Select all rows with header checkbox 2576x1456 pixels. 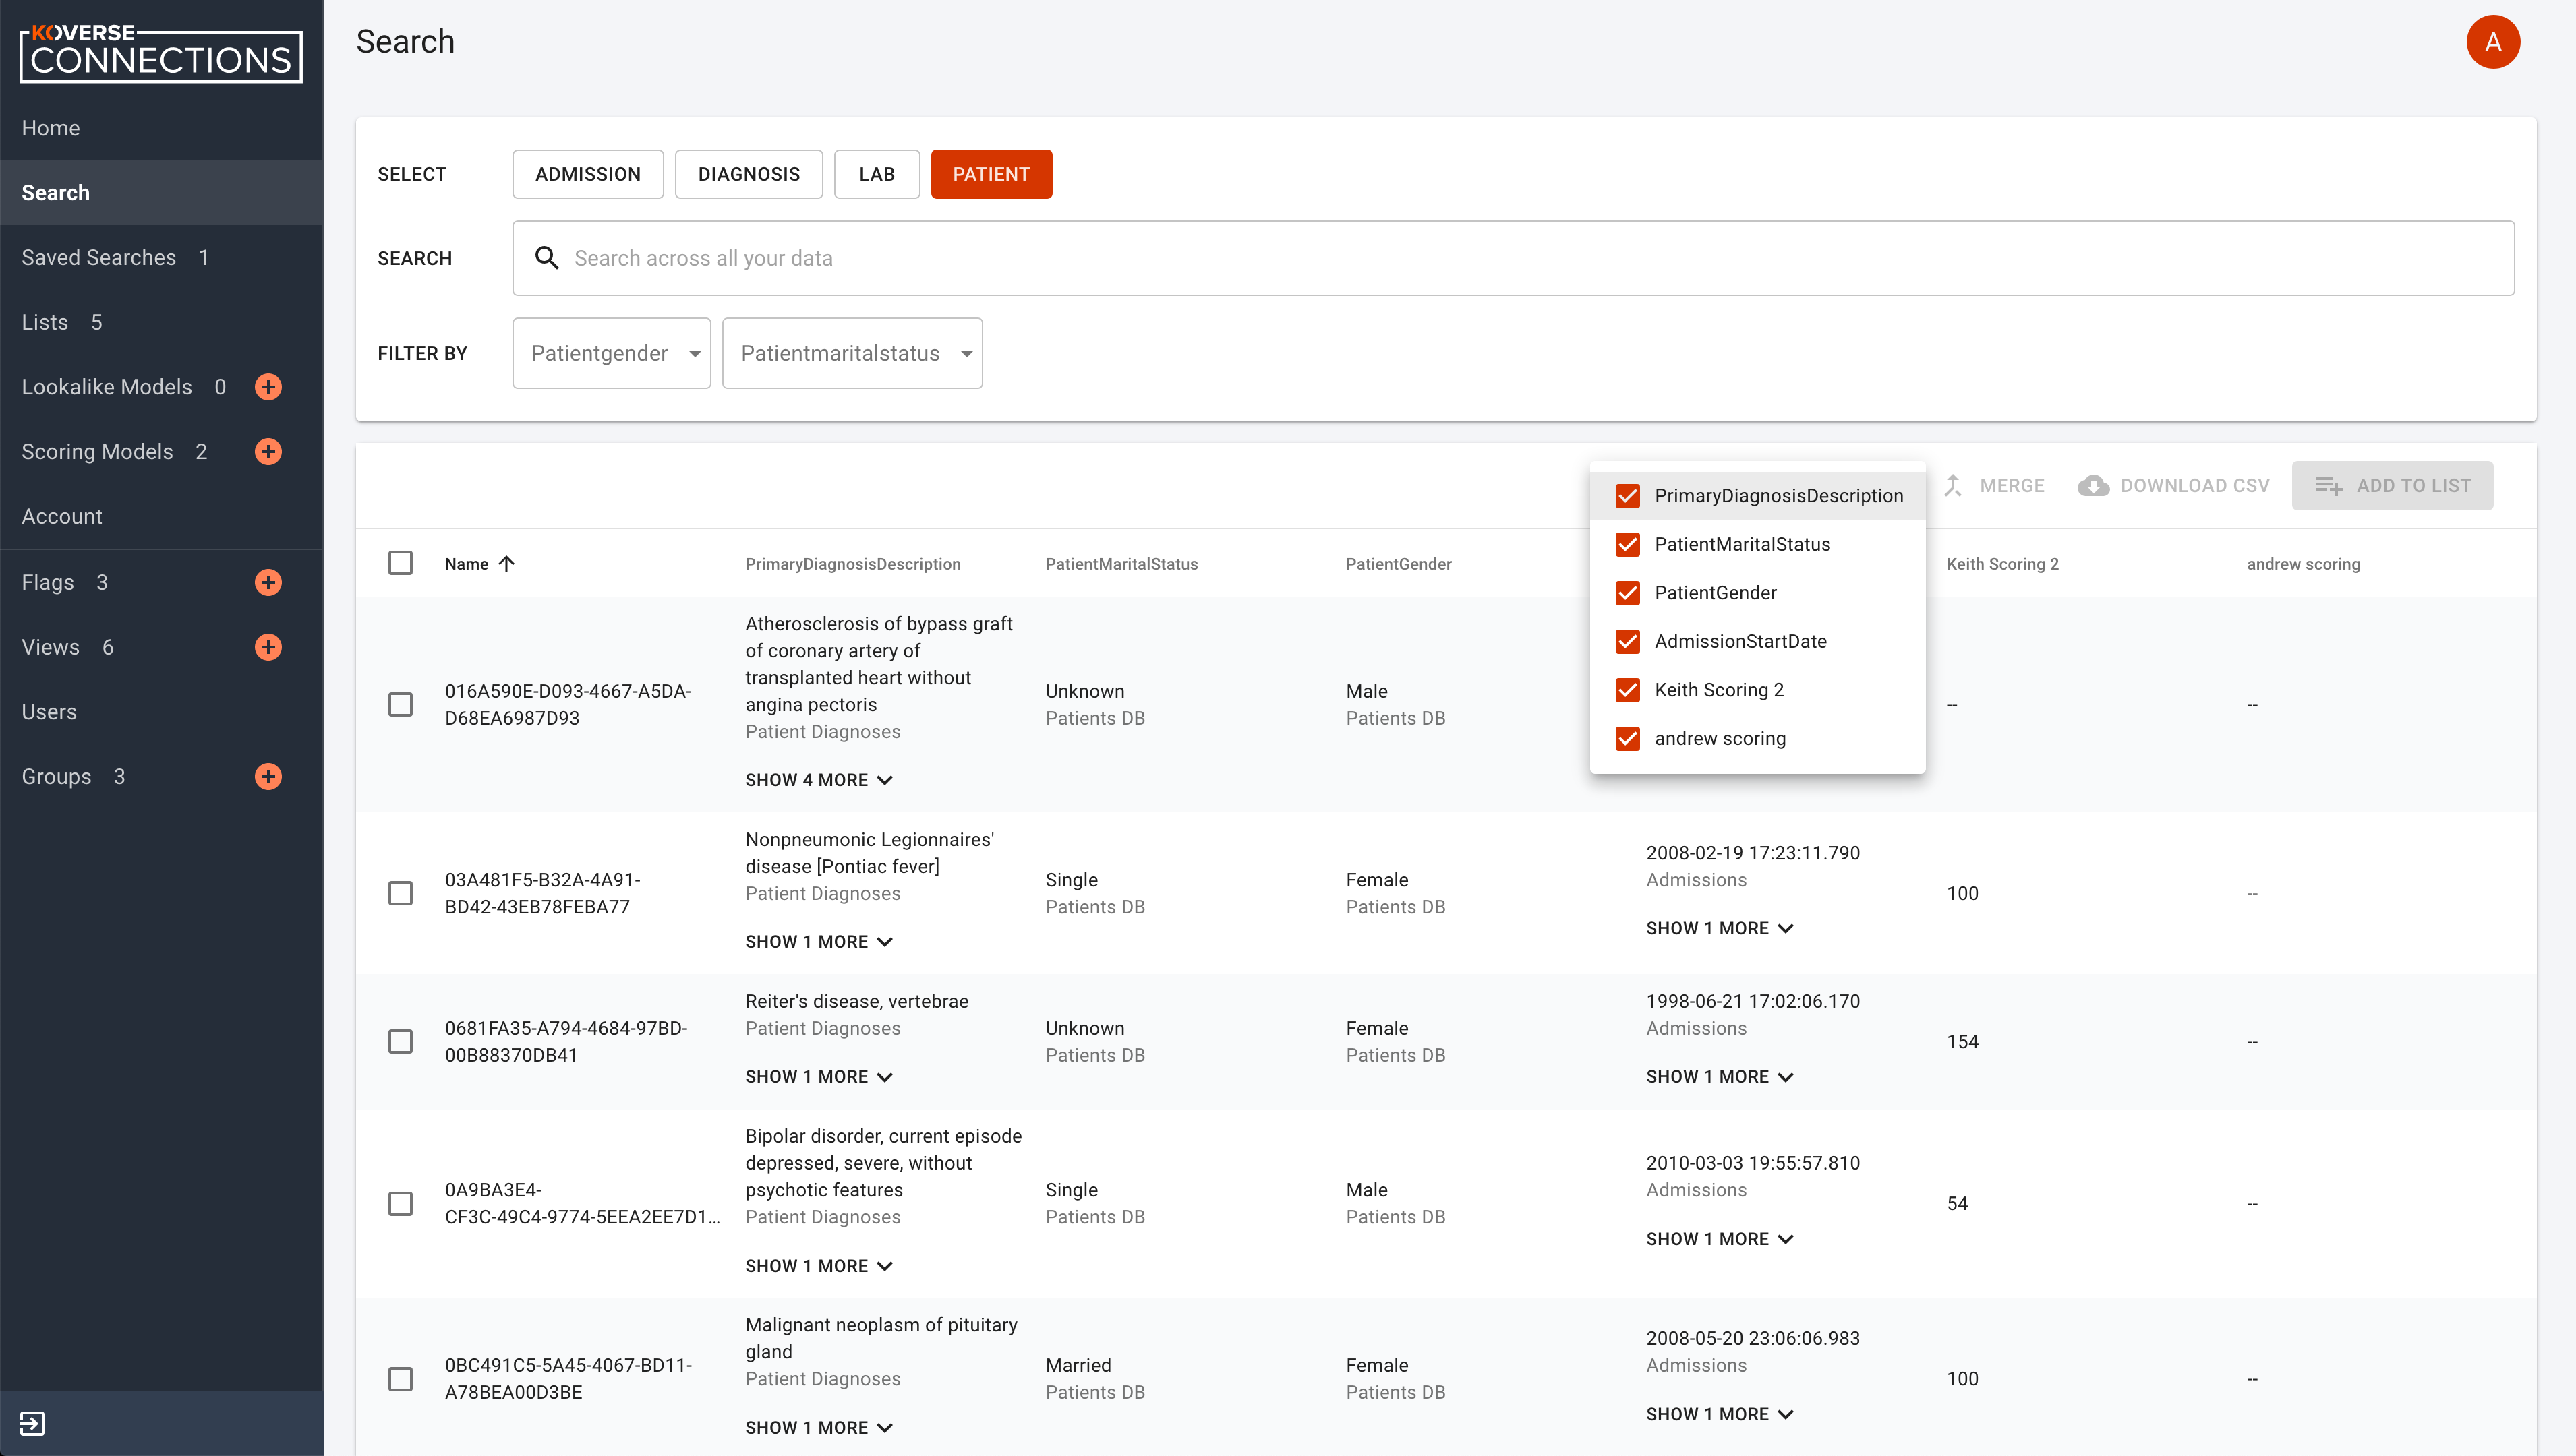point(400,563)
